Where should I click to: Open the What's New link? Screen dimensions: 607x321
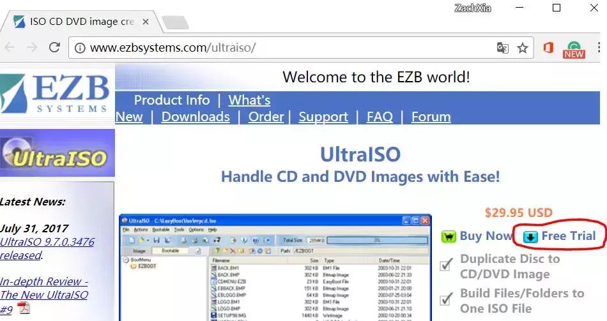pyautogui.click(x=249, y=100)
